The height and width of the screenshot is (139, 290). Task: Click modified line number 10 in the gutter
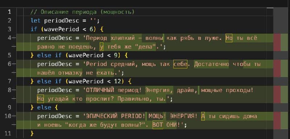pyautogui.click(x=8, y=116)
